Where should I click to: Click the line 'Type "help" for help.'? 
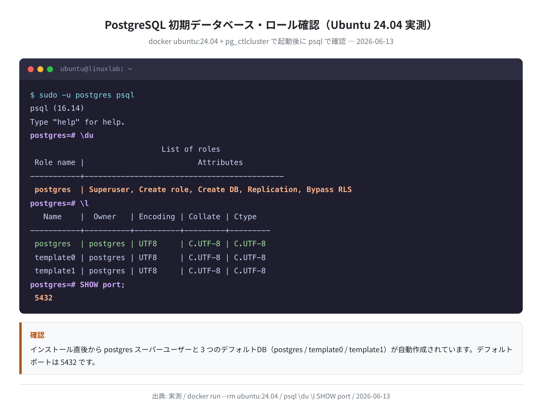click(x=77, y=122)
